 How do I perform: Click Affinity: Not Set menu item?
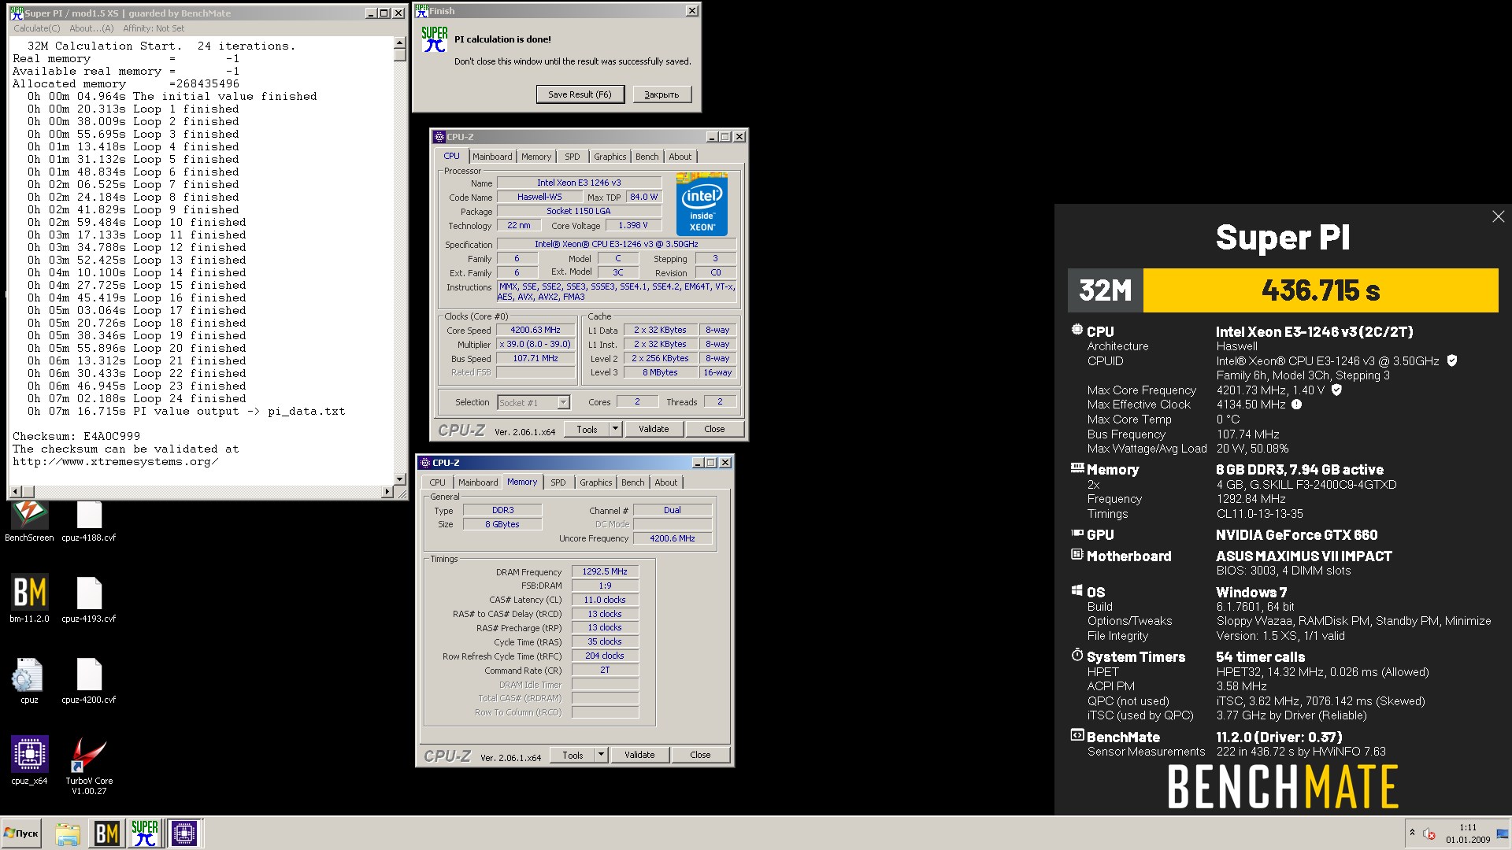(x=154, y=28)
